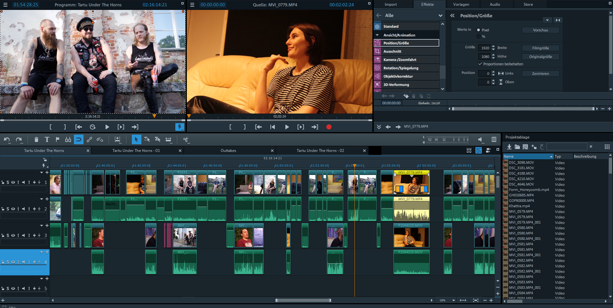The width and height of the screenshot is (613, 308).
Task: Click the save icon in Projektablage toolbar
Action: coord(525,147)
